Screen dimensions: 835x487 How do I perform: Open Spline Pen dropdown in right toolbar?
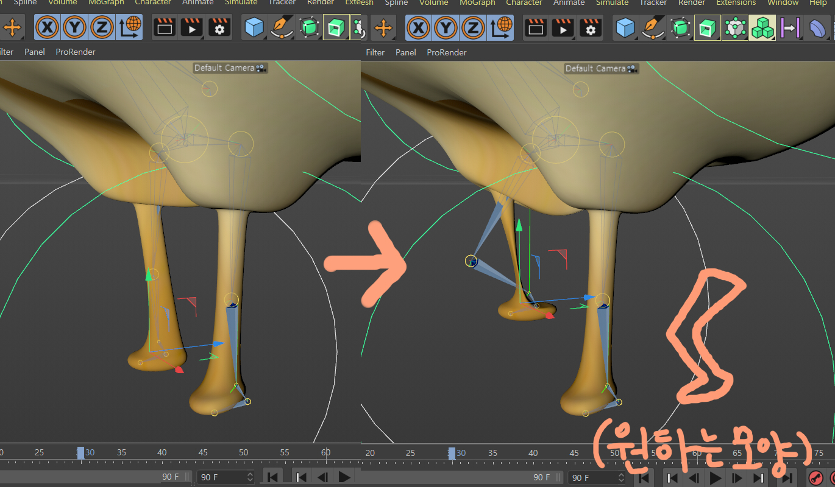pos(652,28)
